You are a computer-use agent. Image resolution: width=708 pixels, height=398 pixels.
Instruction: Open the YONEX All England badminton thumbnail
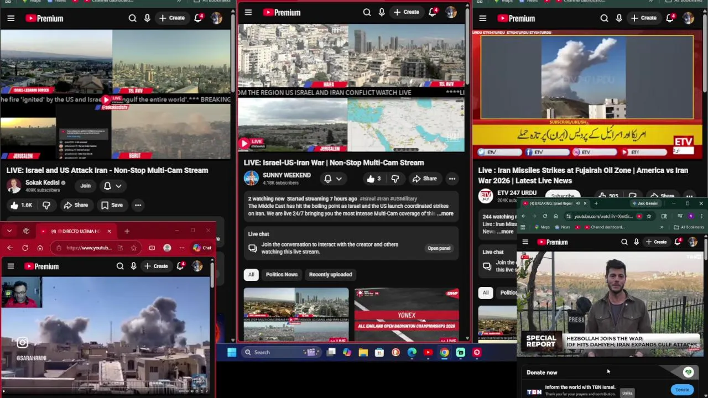click(407, 315)
